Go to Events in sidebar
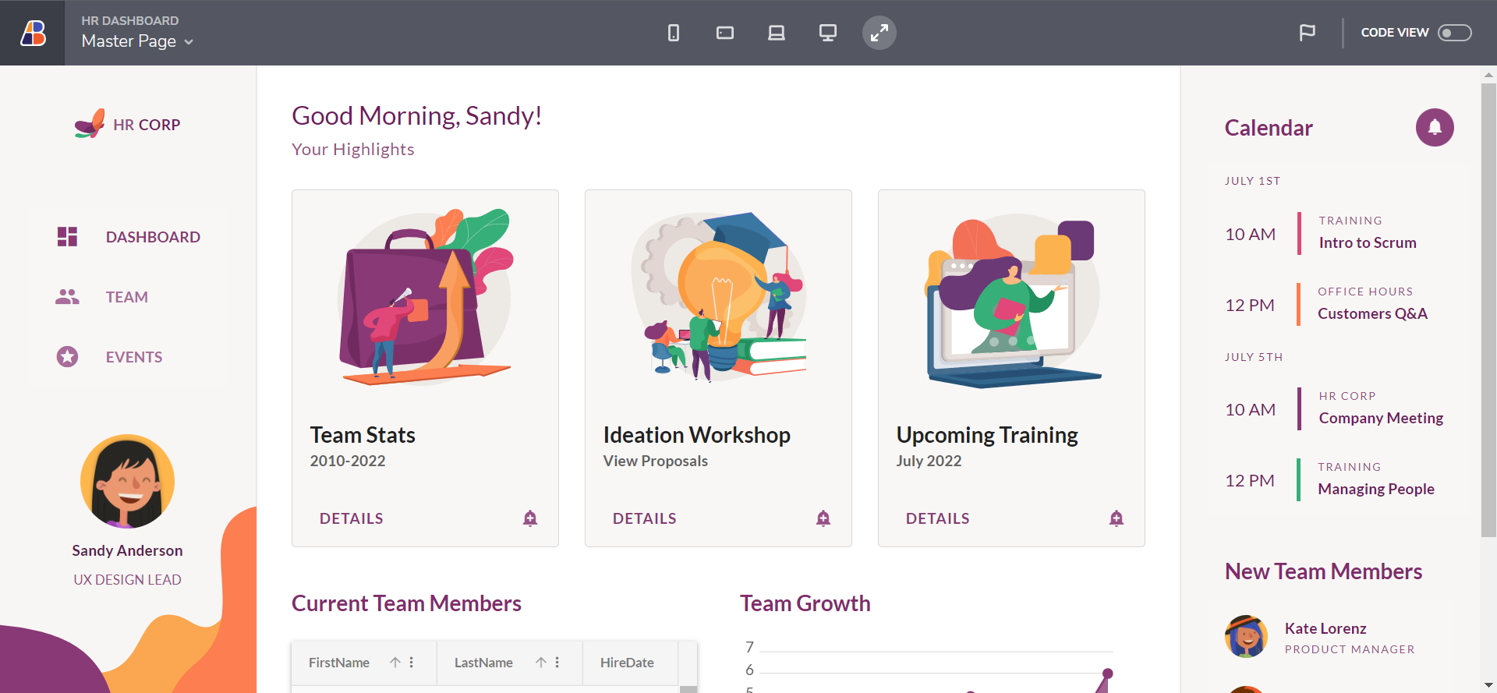This screenshot has width=1497, height=693. coord(134,357)
